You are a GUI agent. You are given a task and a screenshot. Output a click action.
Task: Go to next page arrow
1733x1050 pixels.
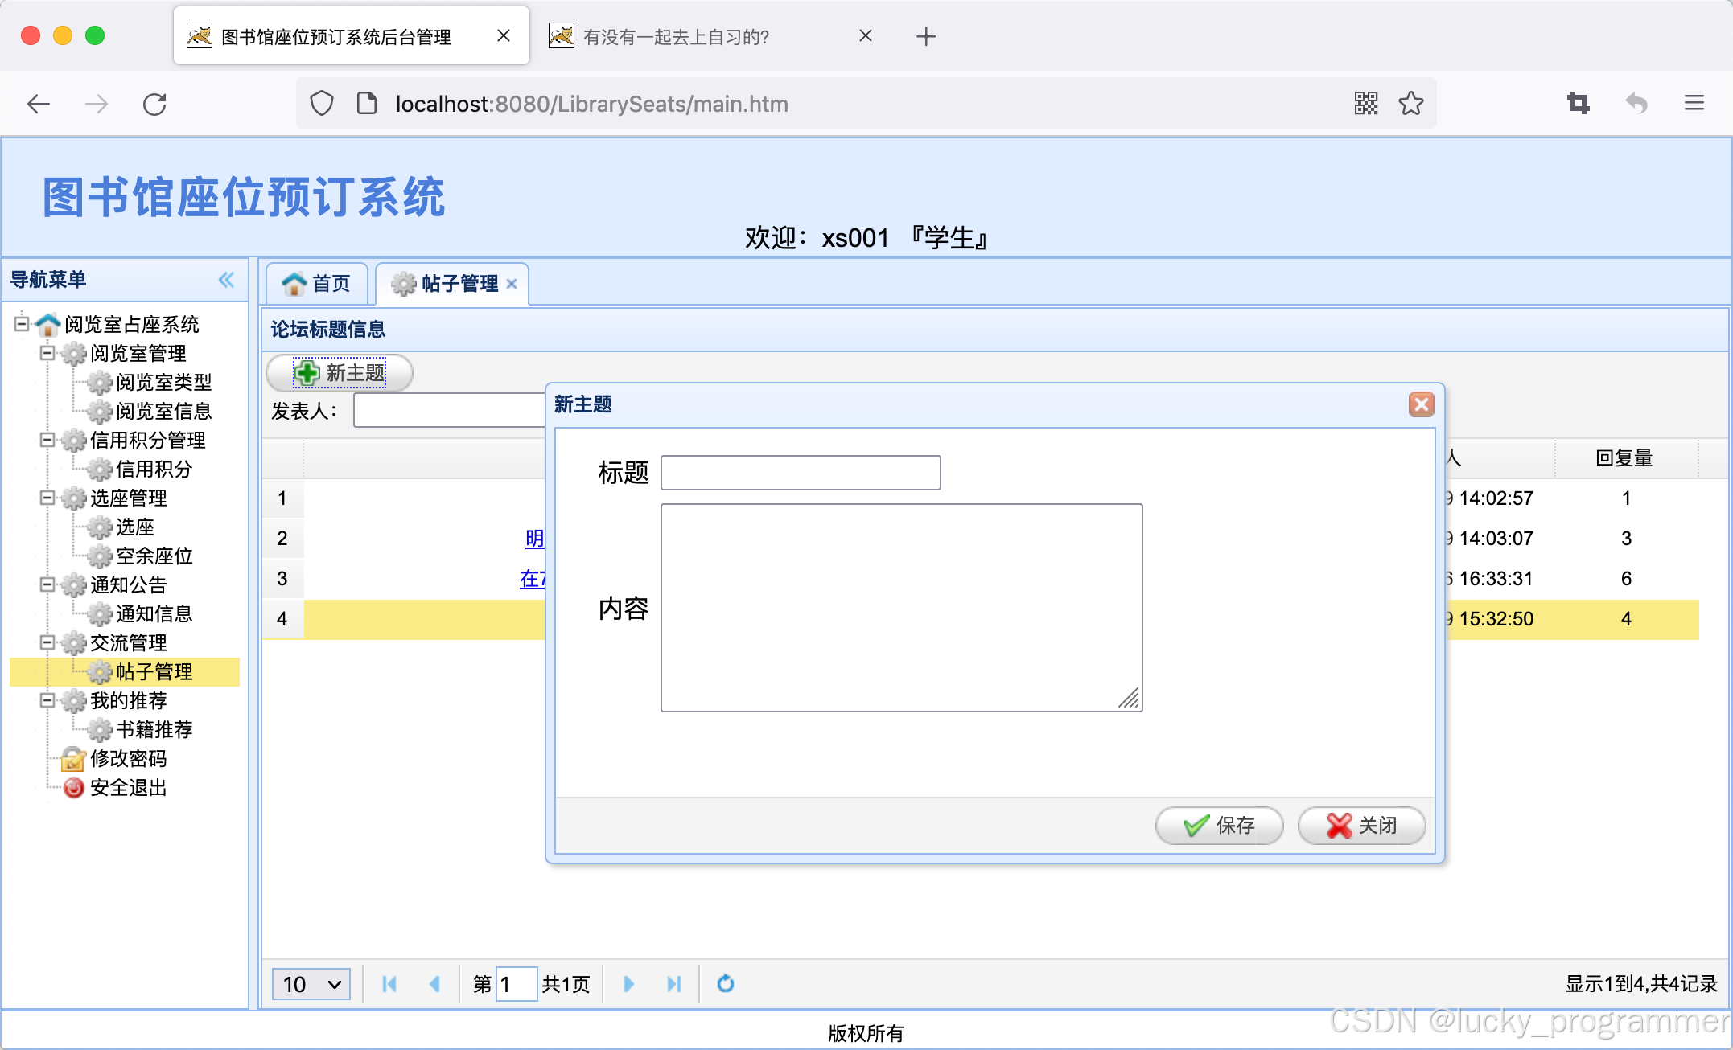(628, 983)
